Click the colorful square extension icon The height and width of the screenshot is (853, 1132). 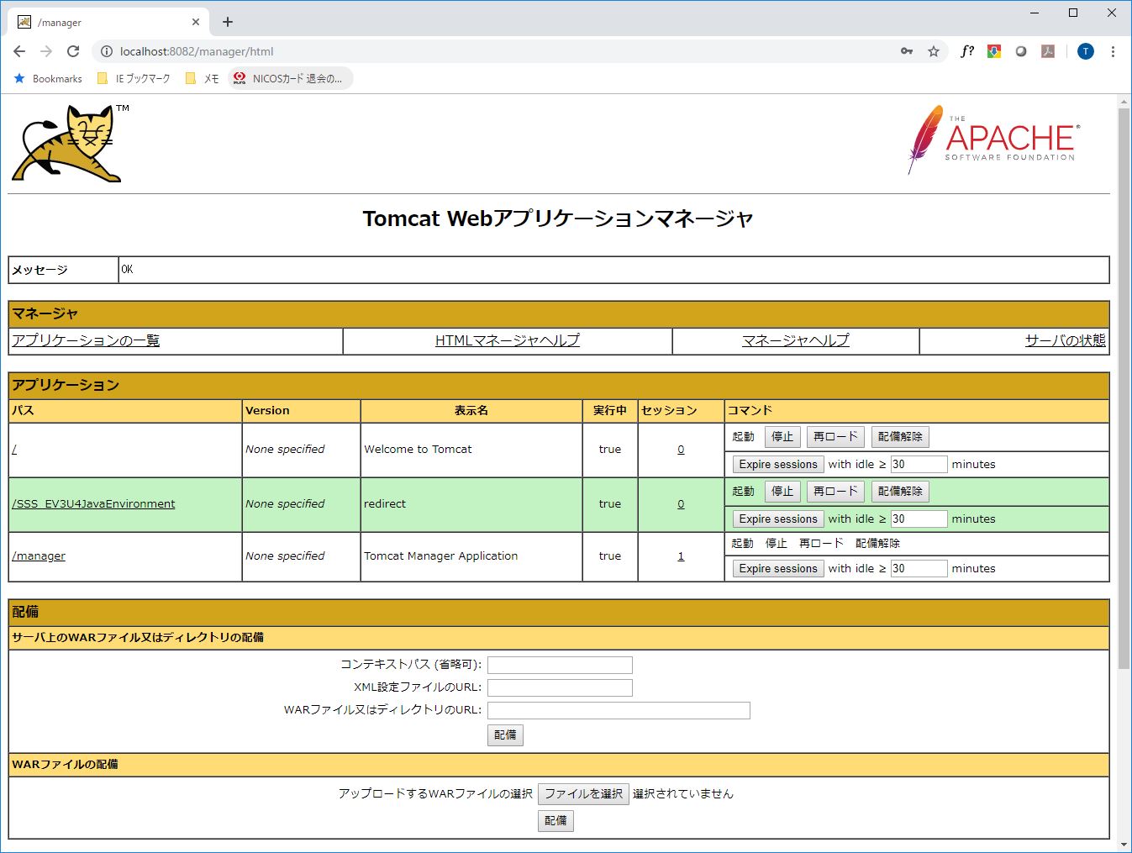[994, 51]
